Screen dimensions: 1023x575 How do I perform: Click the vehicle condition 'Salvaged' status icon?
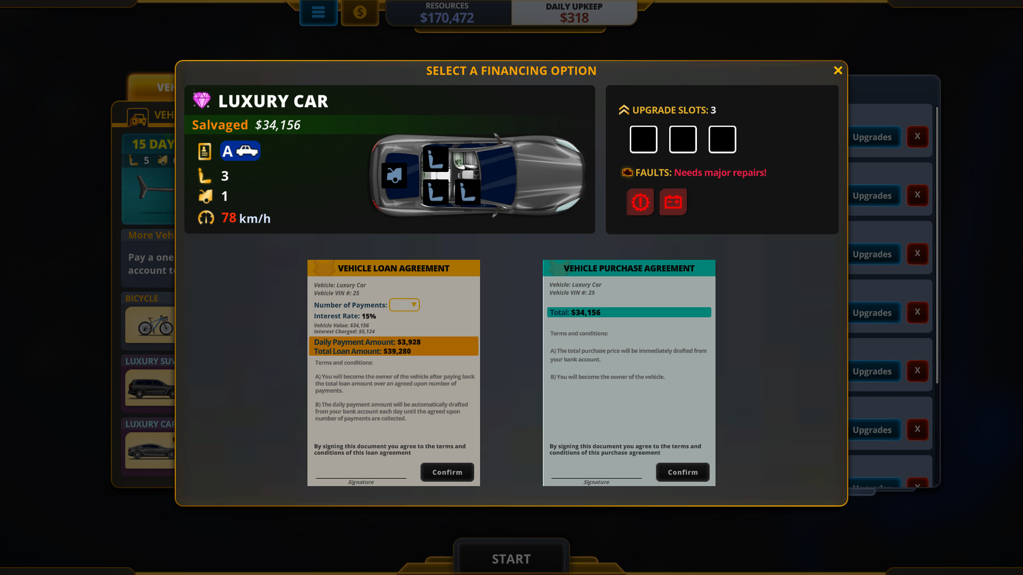220,125
